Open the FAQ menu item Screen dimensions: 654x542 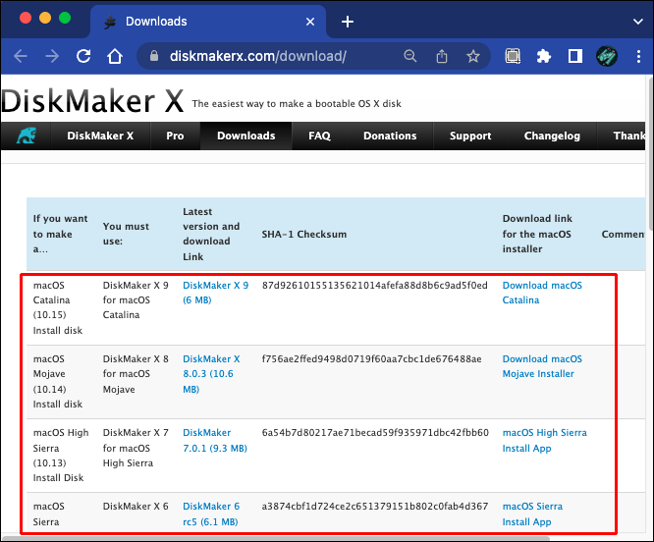[319, 135]
